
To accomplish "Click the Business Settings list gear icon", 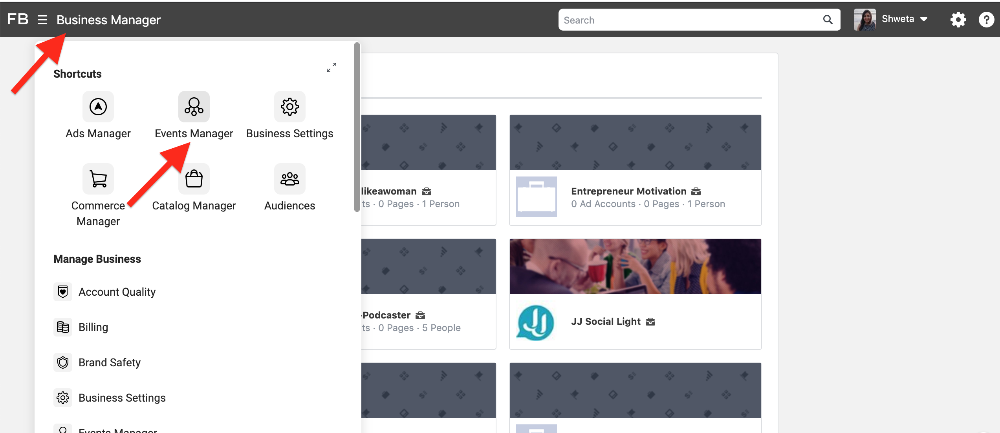I will 63,398.
